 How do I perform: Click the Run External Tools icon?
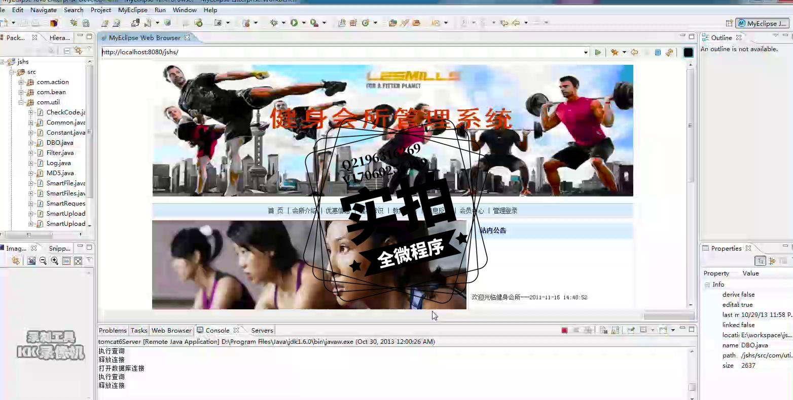314,23
